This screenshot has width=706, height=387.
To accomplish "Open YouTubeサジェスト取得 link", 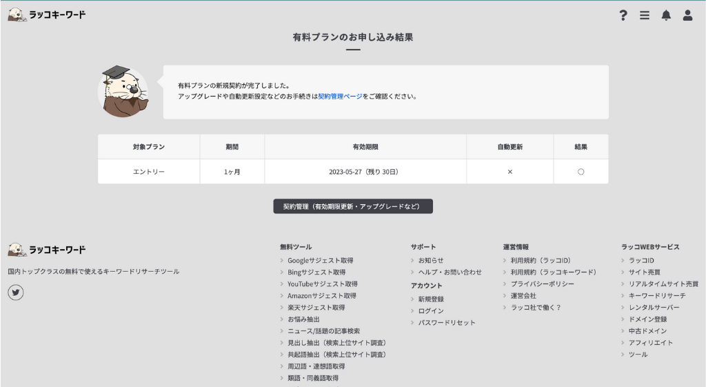I will pyautogui.click(x=323, y=284).
